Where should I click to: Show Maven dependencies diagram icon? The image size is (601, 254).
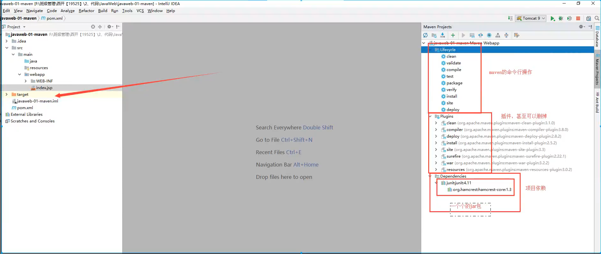[498, 36]
